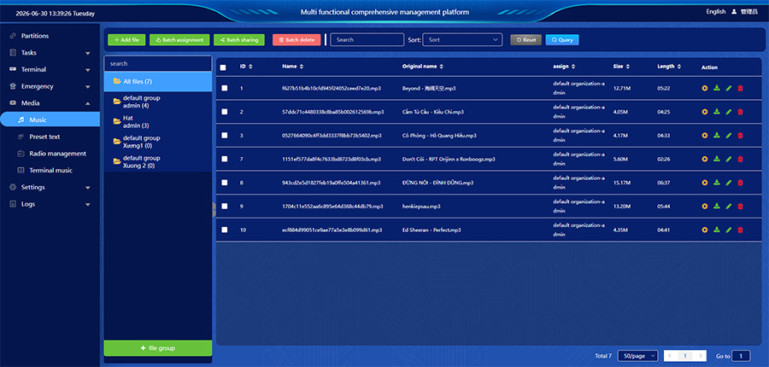This screenshot has width=769, height=367.
Task: Play ĐỪNG NÓI - ĐÌNH DŨNG track
Action: pos(705,183)
